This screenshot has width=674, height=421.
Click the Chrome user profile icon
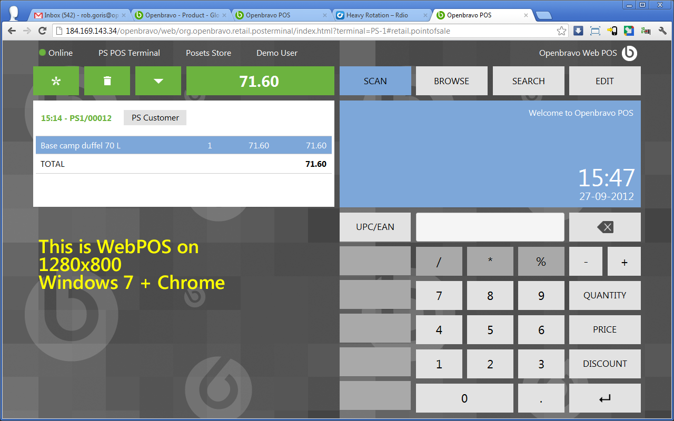(14, 13)
